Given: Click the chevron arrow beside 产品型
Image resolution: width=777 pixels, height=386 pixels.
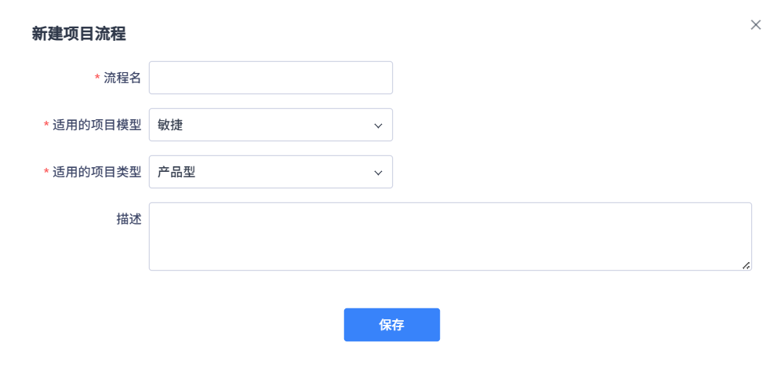Looking at the screenshot, I should click(378, 173).
